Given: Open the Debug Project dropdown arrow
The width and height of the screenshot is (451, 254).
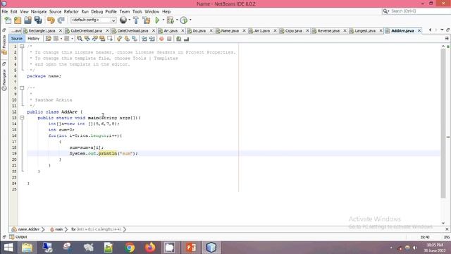Looking at the screenshot, I should pyautogui.click(x=177, y=20).
